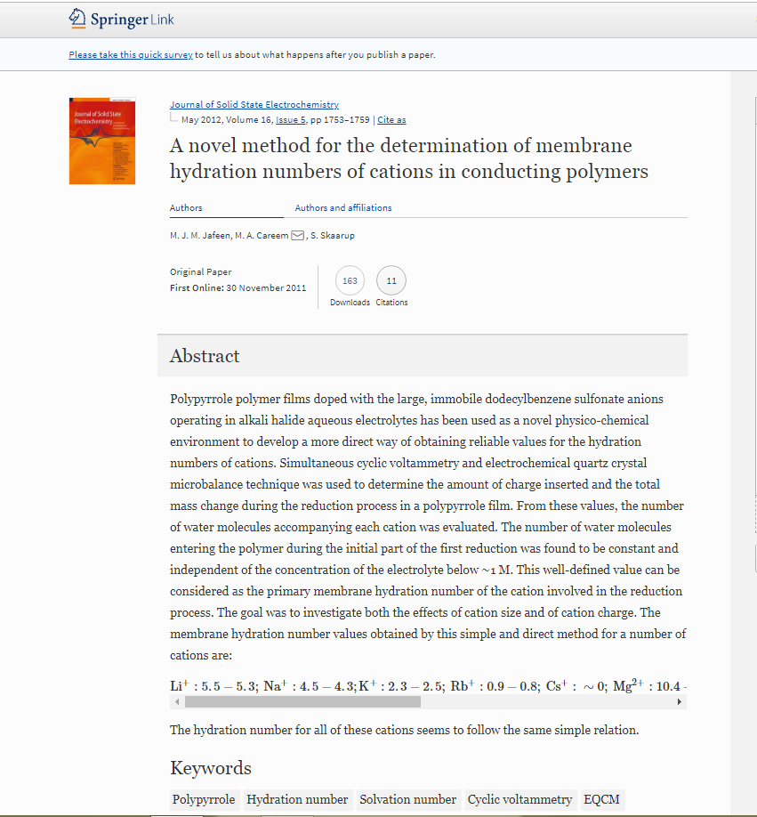The height and width of the screenshot is (817, 757).
Task: Click the email envelope icon beside M. A. Careem
Action: pyautogui.click(x=298, y=235)
